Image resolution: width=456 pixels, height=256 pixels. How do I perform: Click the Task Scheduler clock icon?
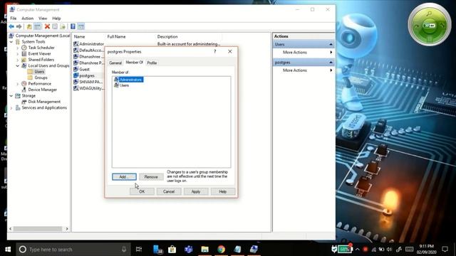pyautogui.click(x=24, y=48)
